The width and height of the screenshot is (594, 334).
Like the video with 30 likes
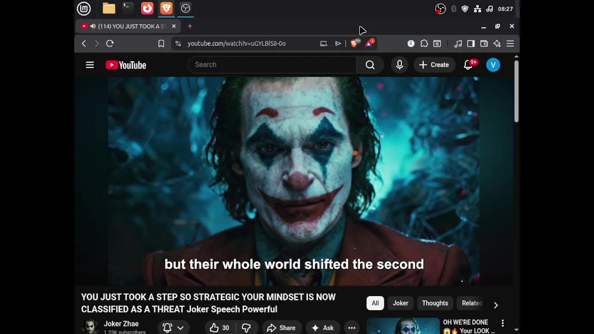coord(219,328)
